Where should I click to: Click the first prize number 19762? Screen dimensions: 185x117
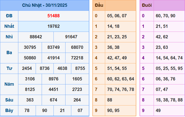tap(53, 26)
